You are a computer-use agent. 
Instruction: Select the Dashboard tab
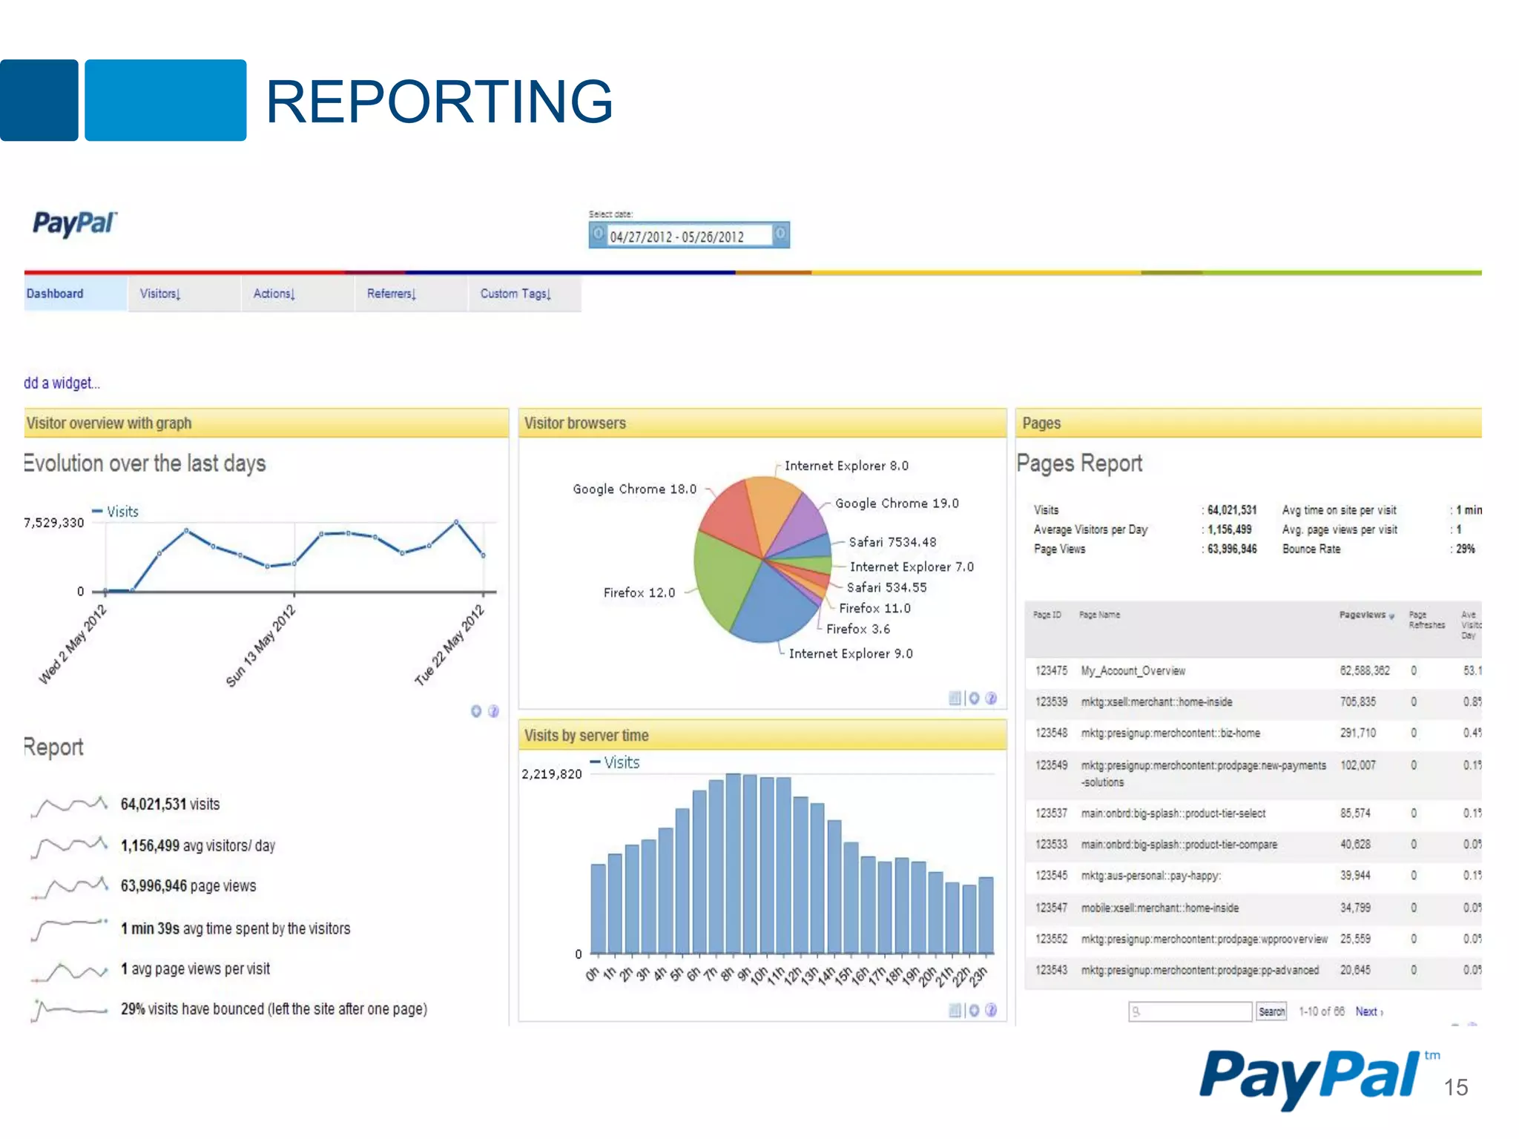[x=56, y=294]
